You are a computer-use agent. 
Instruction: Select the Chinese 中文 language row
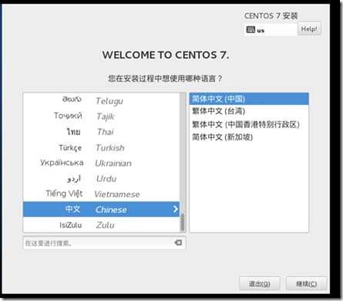click(x=101, y=209)
